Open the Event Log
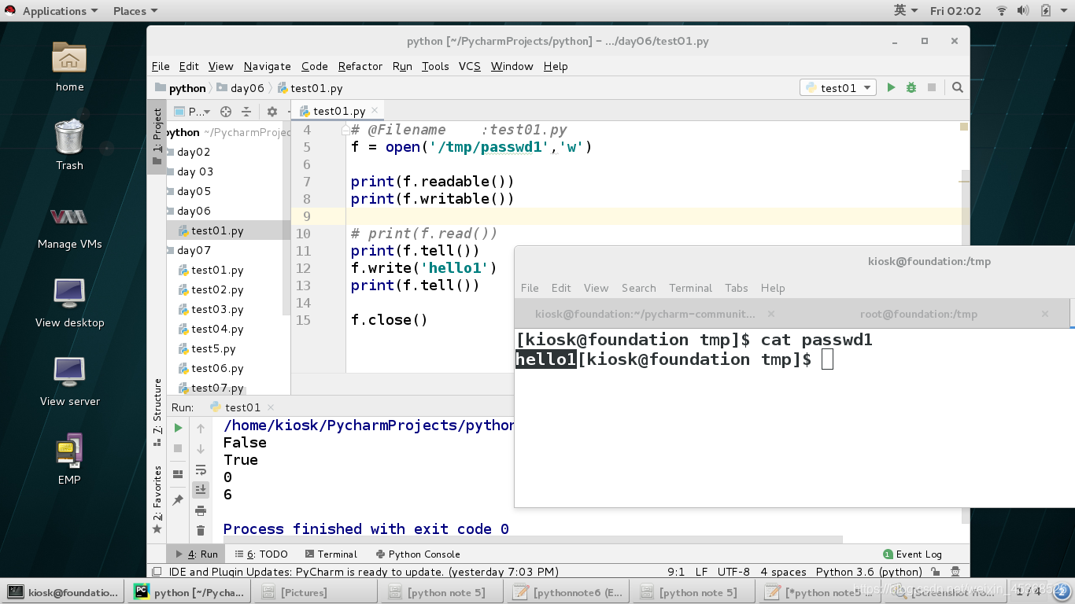Screen dimensions: 1075x604 913,554
